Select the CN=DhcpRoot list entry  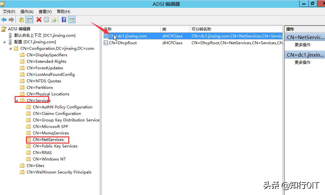(x=123, y=43)
